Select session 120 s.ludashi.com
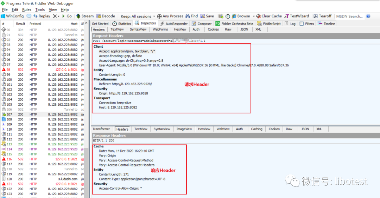Viewport: 380px width, 198px height. pos(43,179)
